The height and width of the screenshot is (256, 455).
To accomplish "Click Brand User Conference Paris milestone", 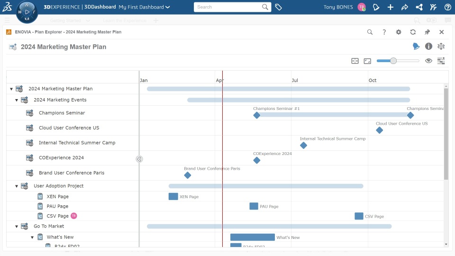I will [x=188, y=175].
